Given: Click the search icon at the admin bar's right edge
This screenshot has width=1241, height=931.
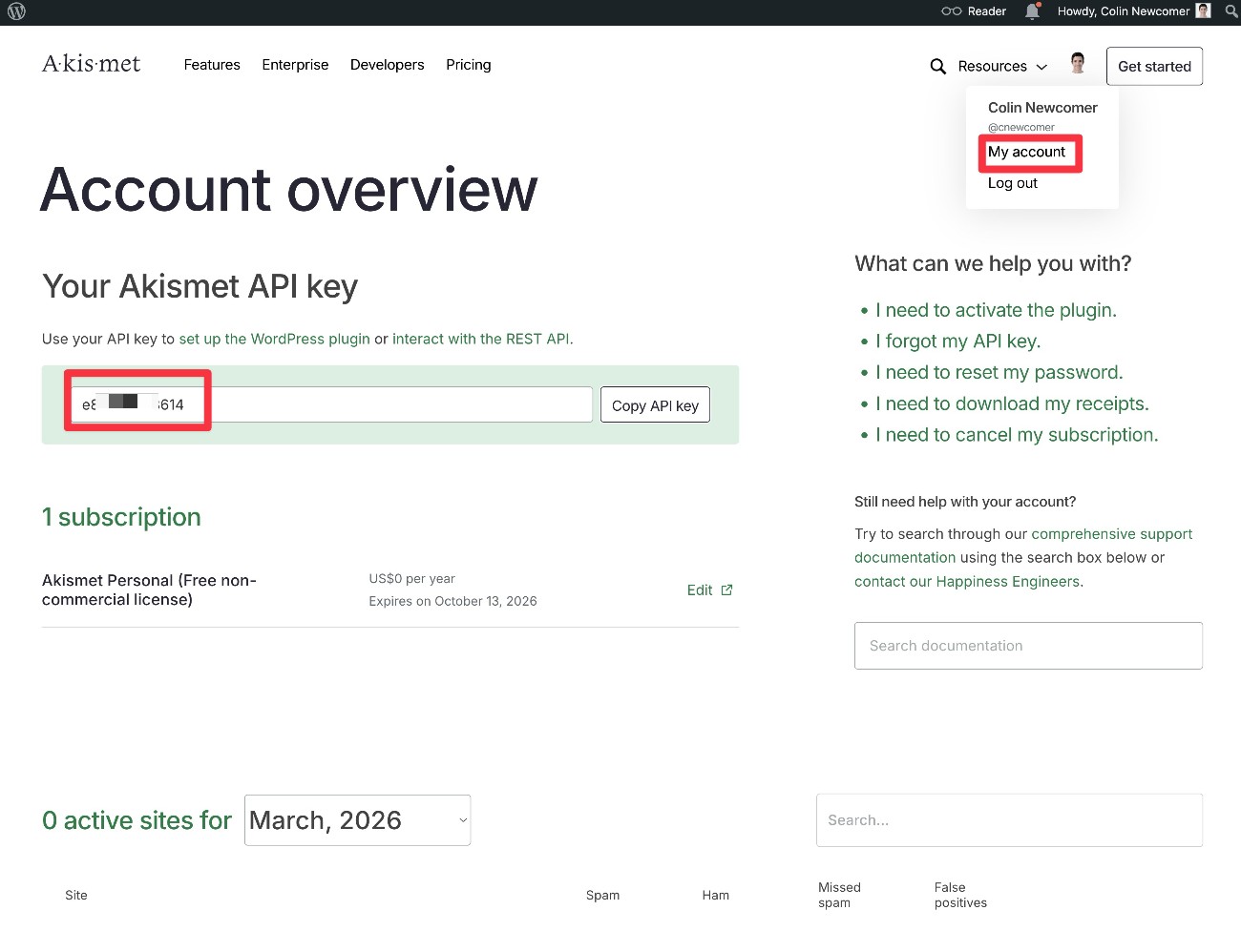Looking at the screenshot, I should (1230, 11).
